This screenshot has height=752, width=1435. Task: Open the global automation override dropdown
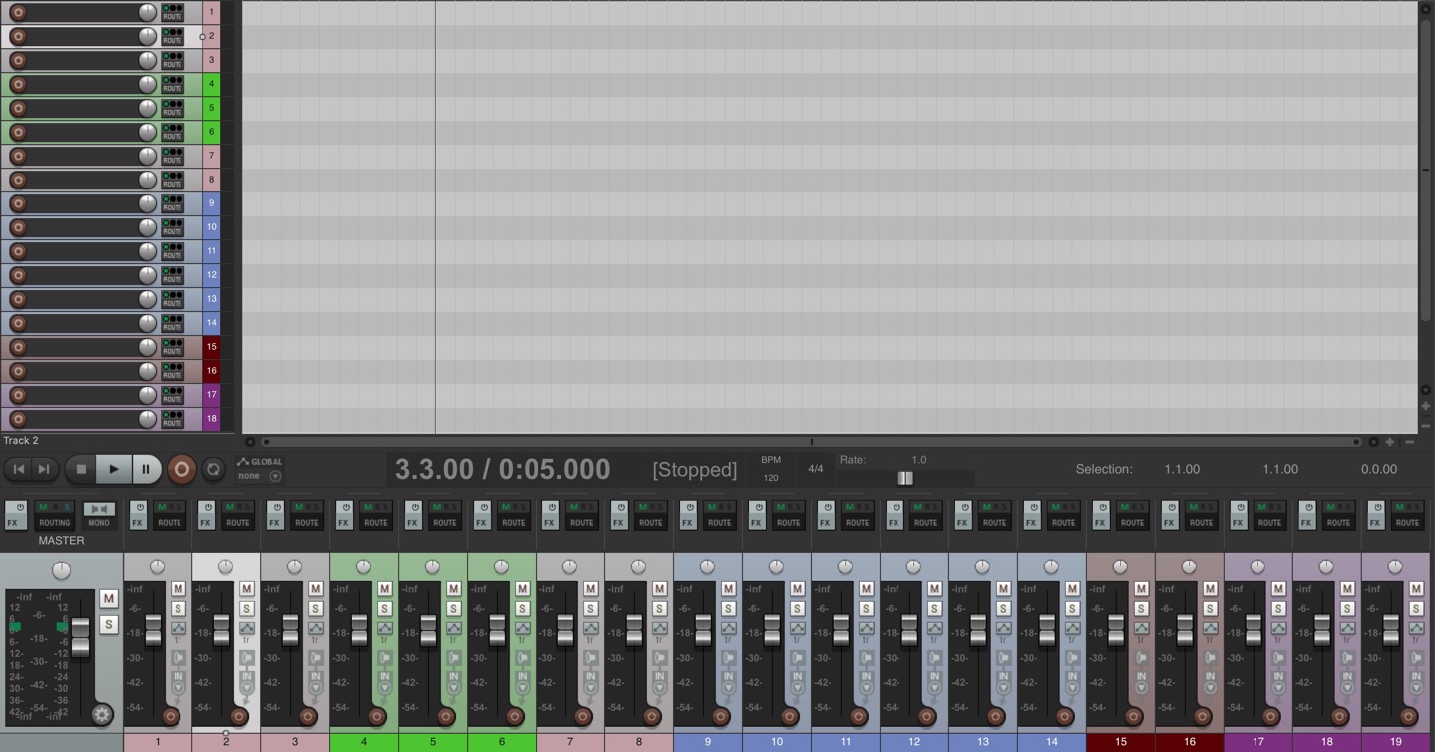275,477
